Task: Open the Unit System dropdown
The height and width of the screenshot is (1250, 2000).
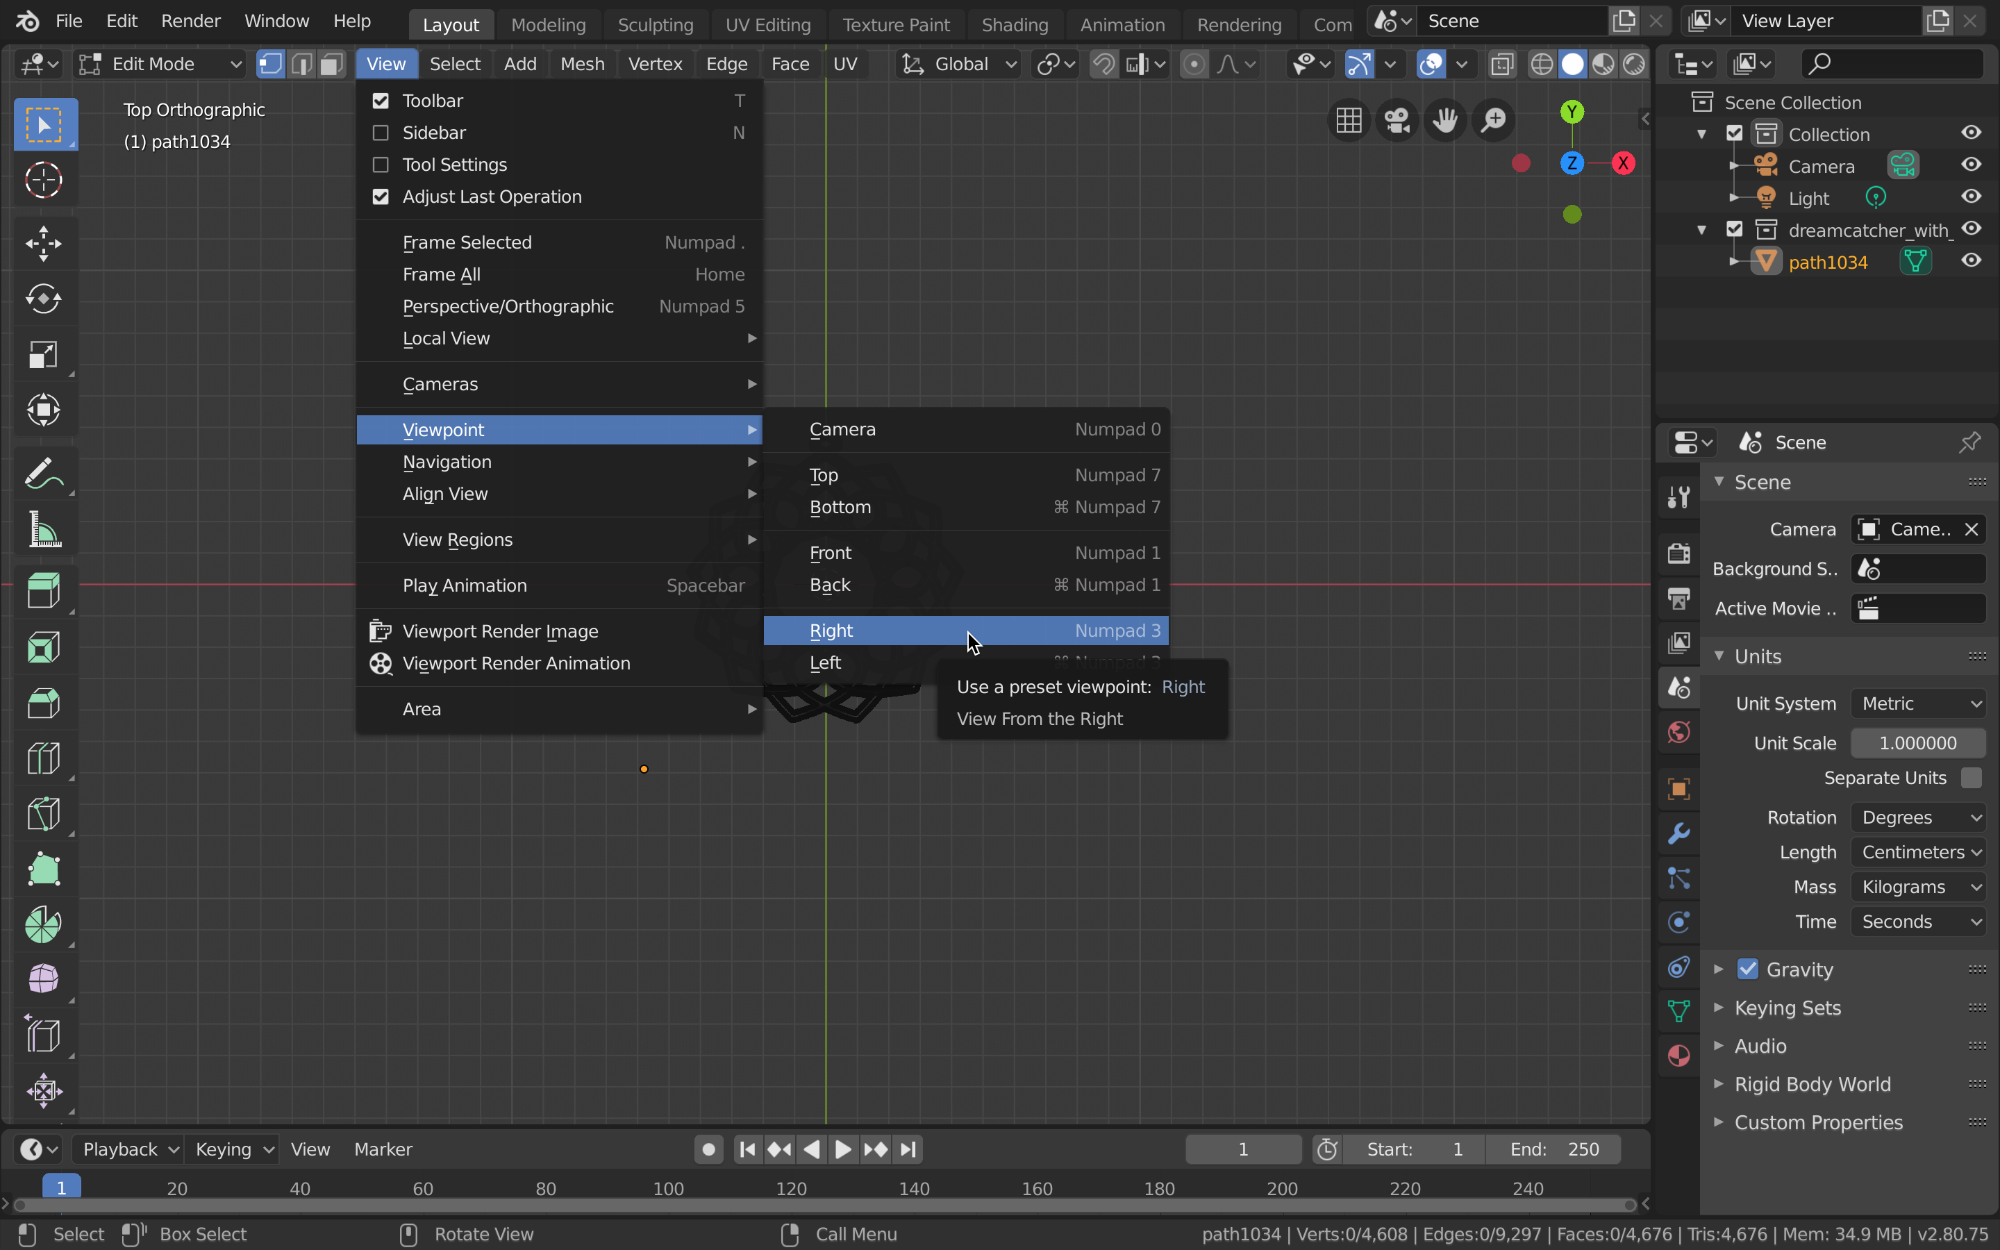Action: click(1918, 703)
